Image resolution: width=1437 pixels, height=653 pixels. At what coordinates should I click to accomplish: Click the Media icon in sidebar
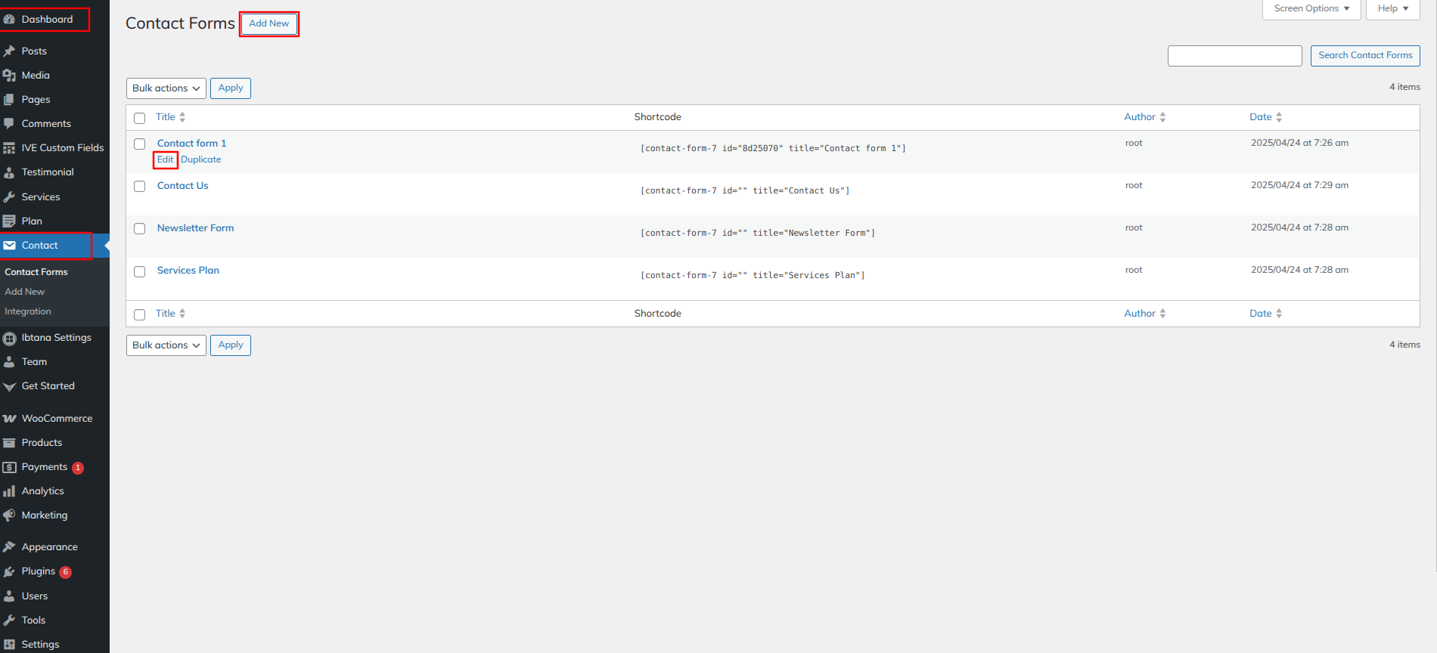pos(9,76)
